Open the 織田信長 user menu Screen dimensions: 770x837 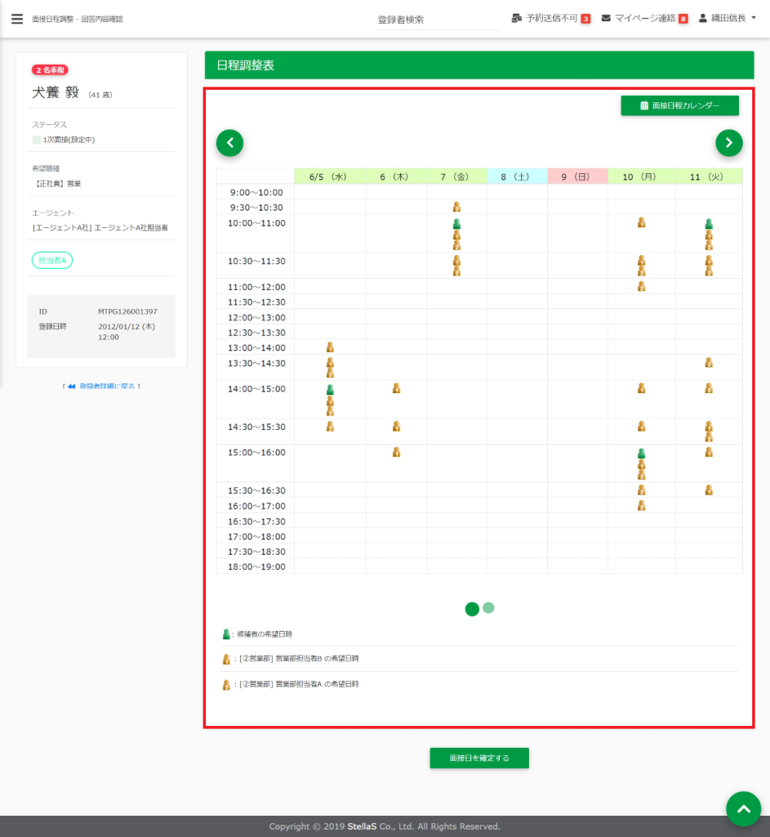[727, 19]
